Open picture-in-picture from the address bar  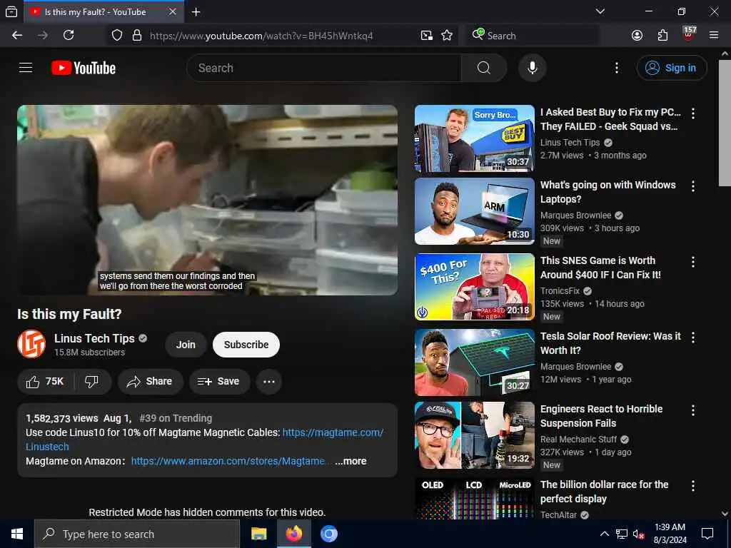click(427, 36)
